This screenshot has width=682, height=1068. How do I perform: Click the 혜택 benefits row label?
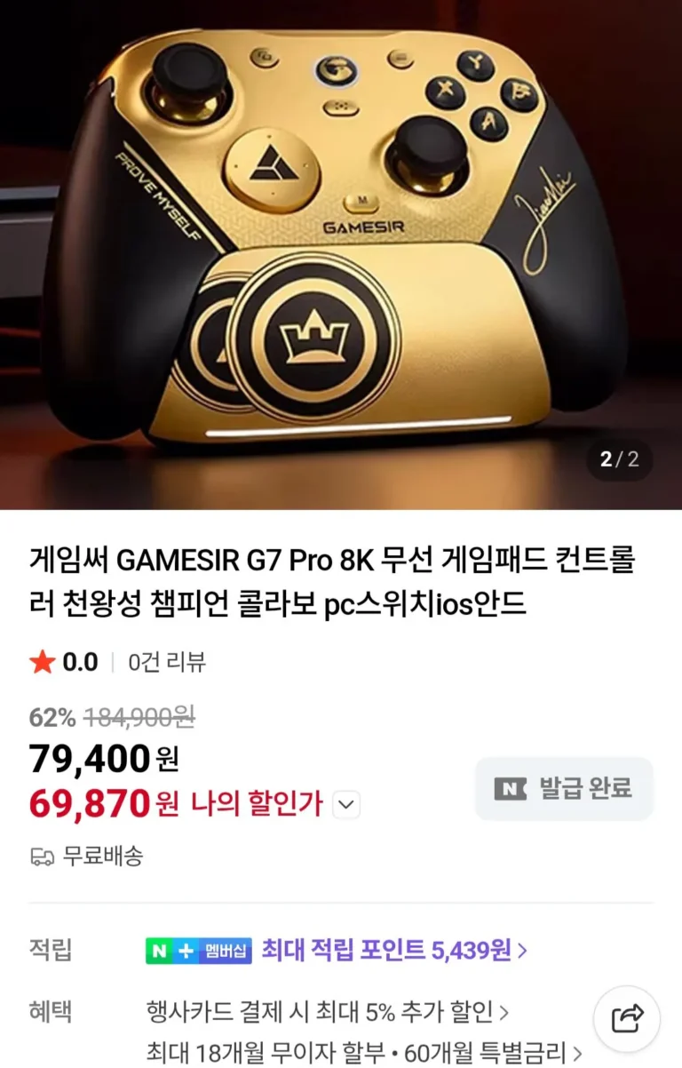[x=51, y=1011]
